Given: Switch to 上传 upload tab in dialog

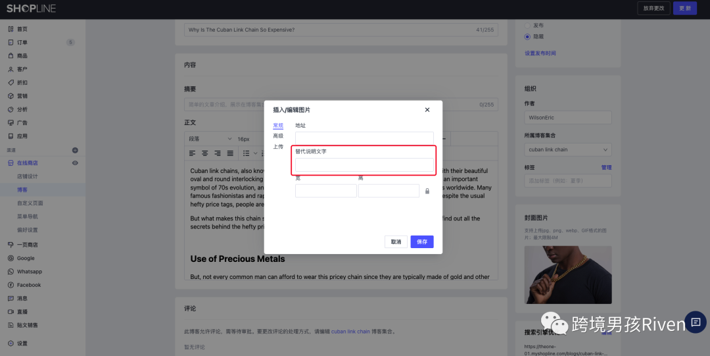Looking at the screenshot, I should tap(278, 147).
